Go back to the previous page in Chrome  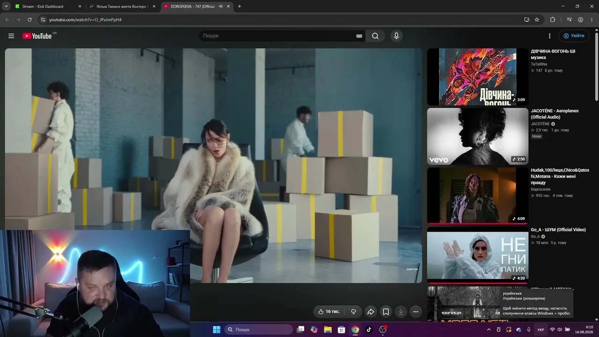(7, 20)
